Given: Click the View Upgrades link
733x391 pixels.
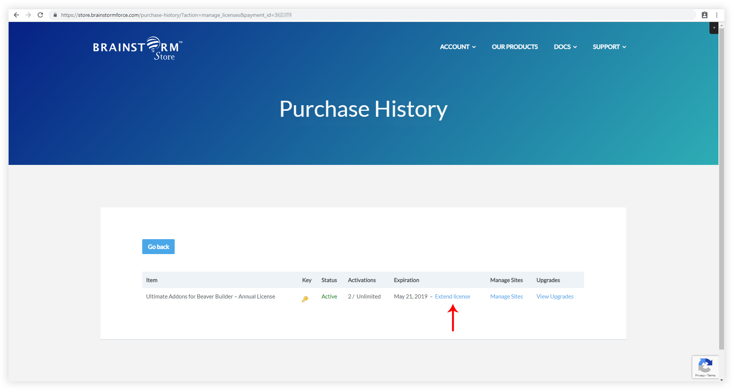Looking at the screenshot, I should [555, 297].
